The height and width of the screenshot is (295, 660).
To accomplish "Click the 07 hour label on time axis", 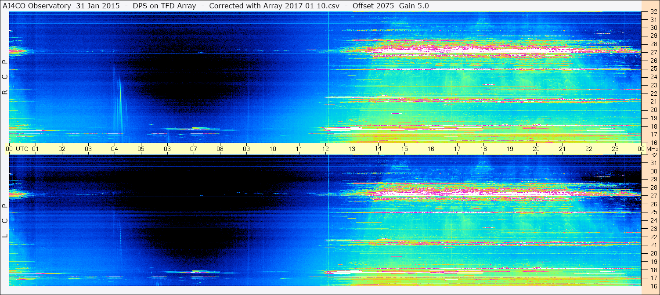I will point(194,149).
